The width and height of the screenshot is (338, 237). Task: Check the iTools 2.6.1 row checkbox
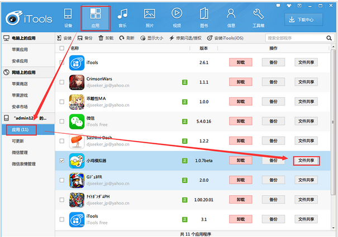(x=62, y=62)
